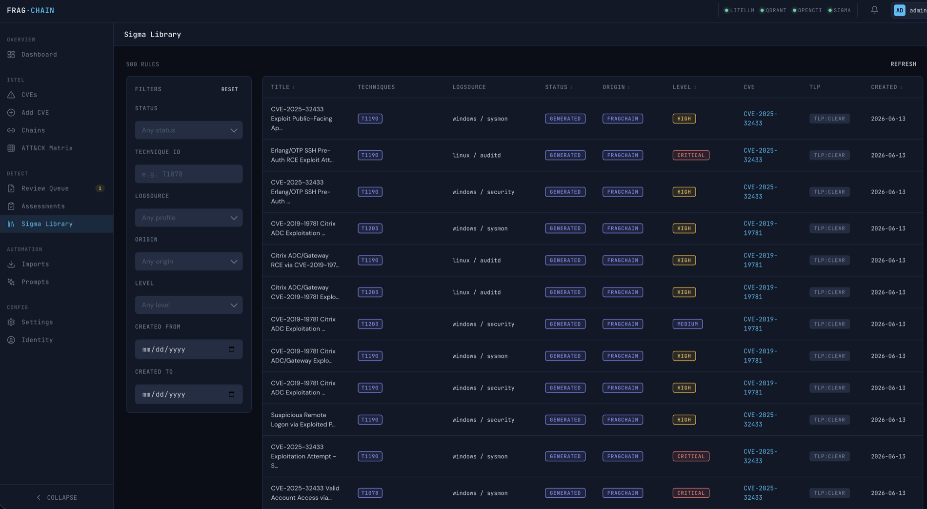Open 'CVE-2025-32433 Exploitation Attempt' rule
This screenshot has height=509, width=927.
[303, 456]
